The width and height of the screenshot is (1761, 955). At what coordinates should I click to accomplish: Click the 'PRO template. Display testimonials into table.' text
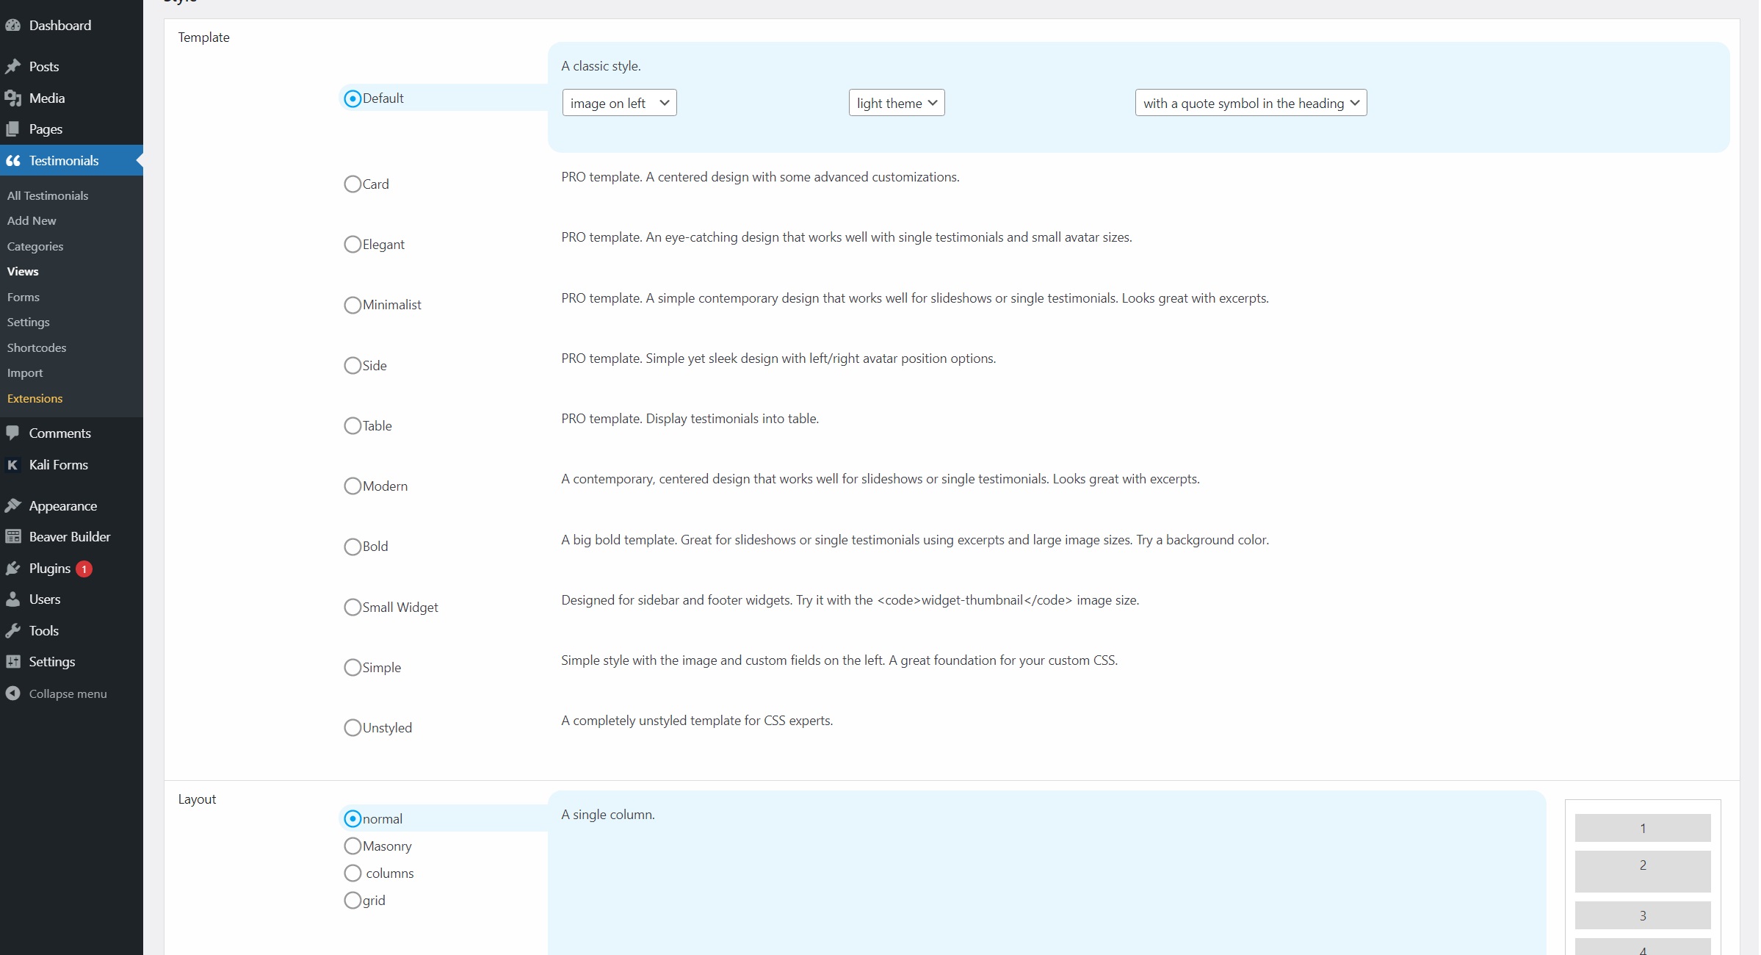pos(690,419)
